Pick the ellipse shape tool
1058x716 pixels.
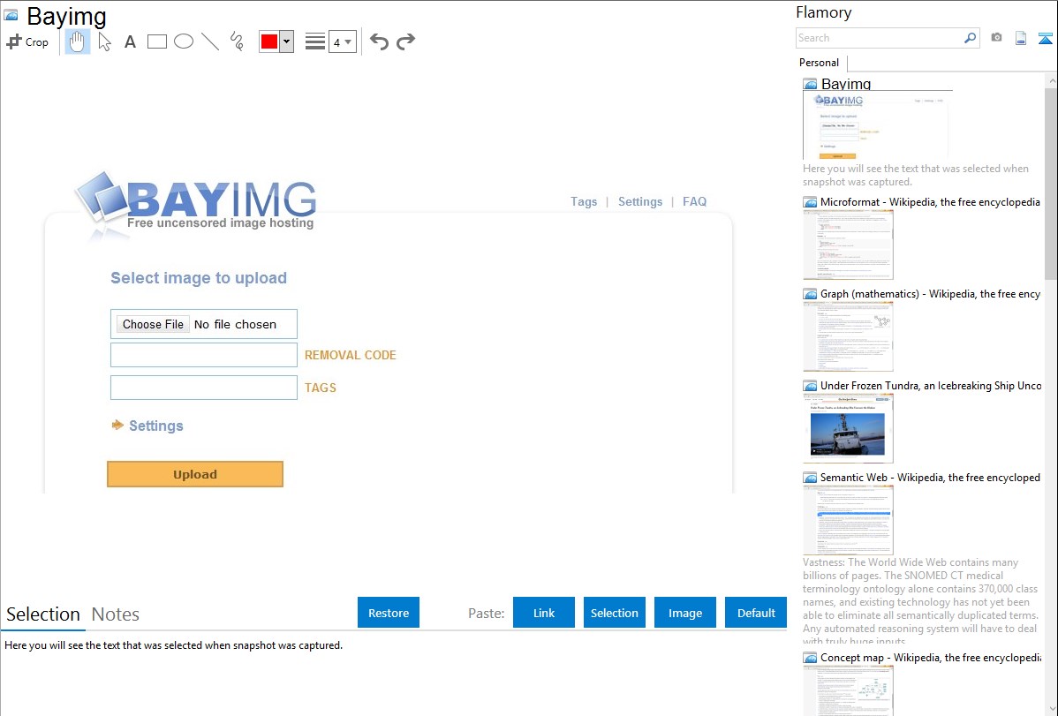point(184,41)
